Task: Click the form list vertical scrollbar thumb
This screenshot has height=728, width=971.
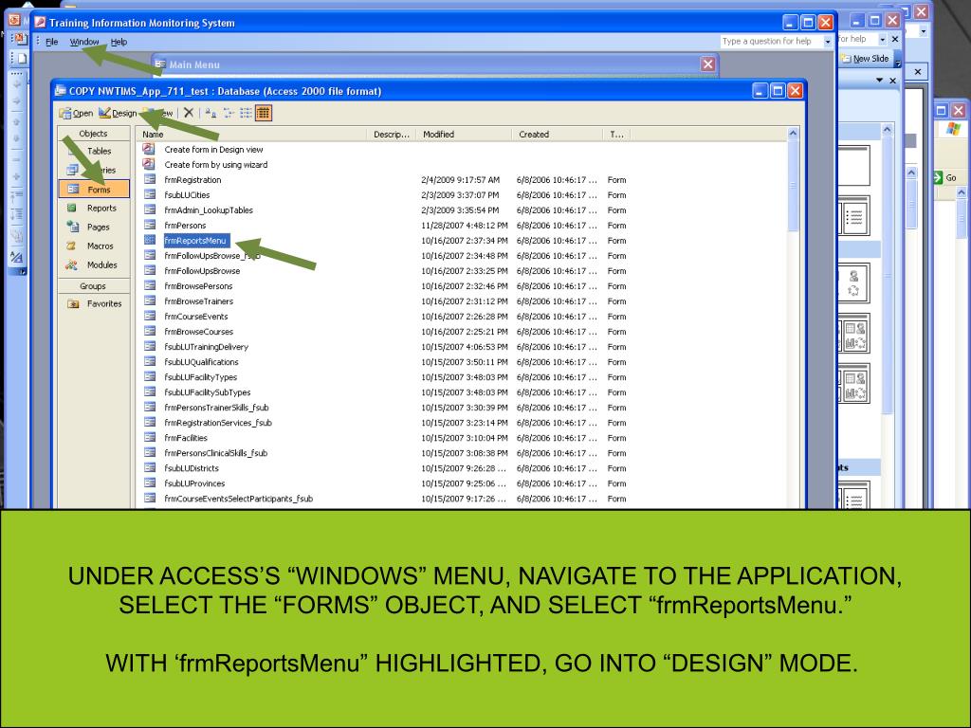Action: pos(794,186)
